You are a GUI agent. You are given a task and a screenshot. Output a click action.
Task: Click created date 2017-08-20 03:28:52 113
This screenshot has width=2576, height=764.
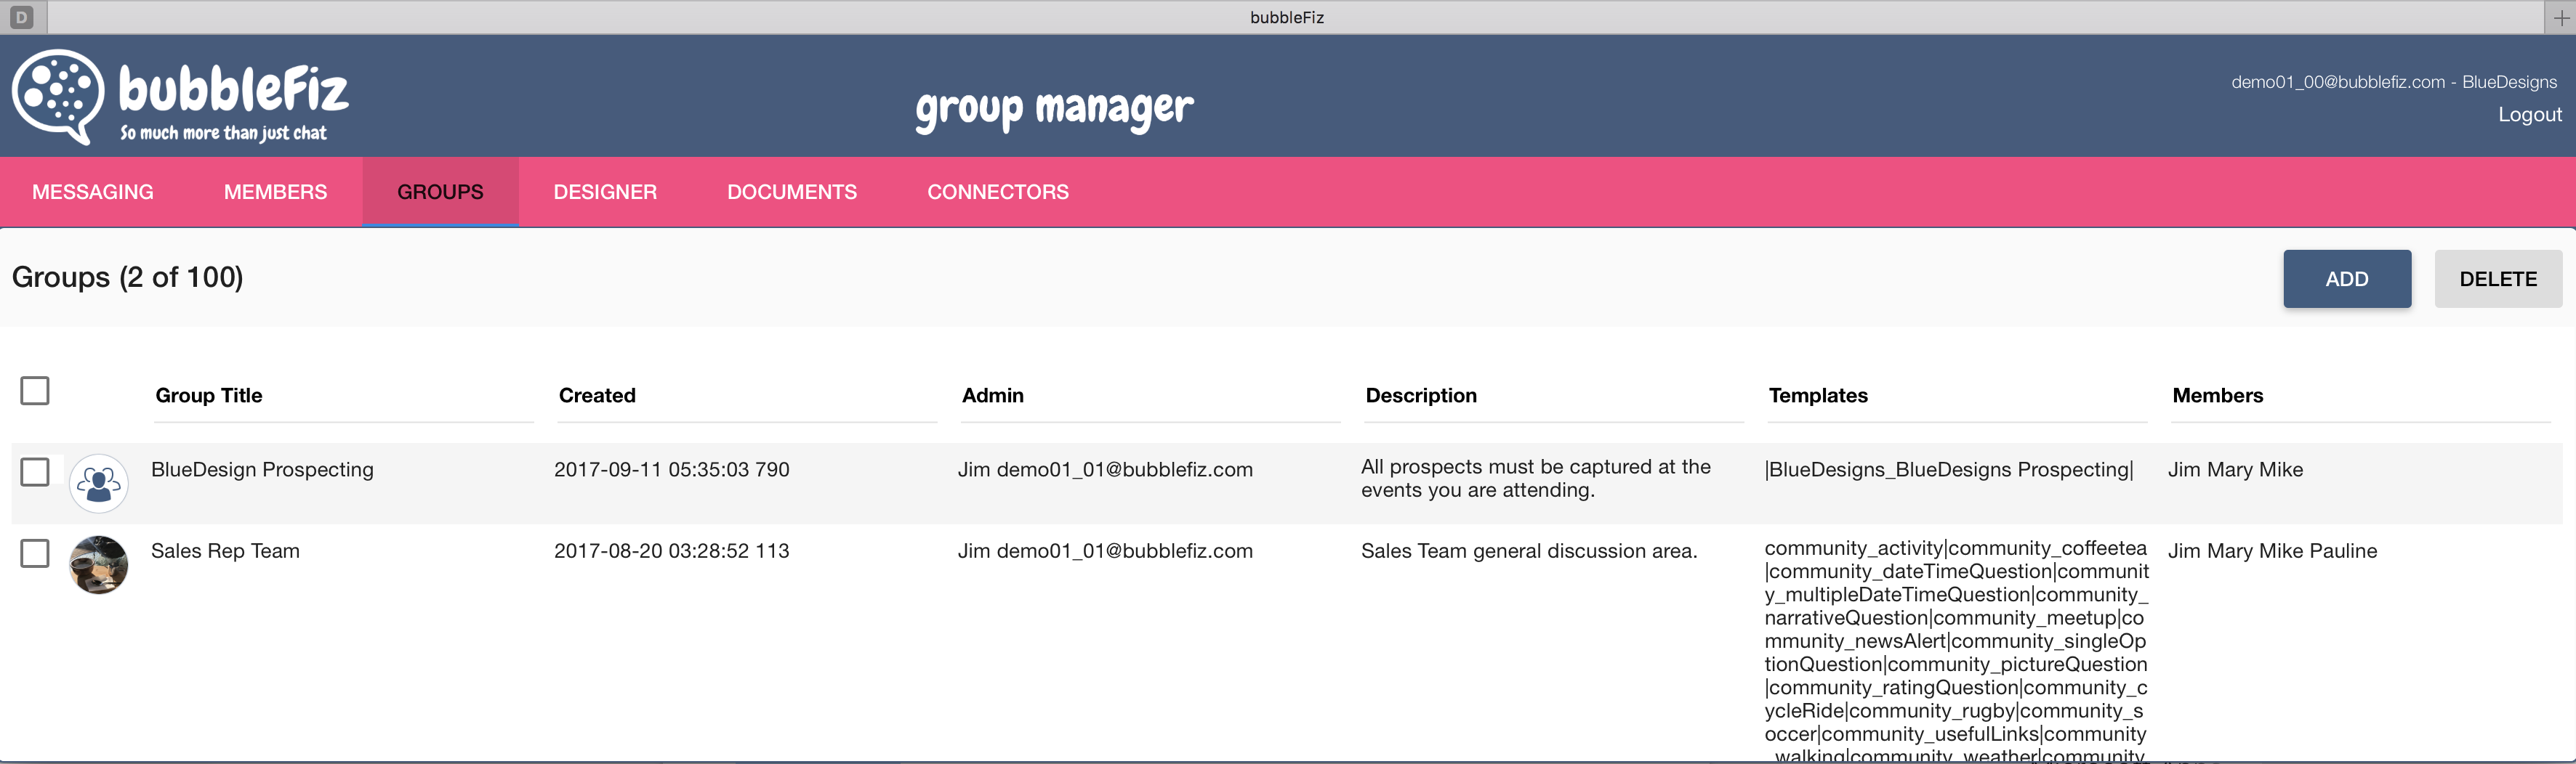[x=672, y=551]
